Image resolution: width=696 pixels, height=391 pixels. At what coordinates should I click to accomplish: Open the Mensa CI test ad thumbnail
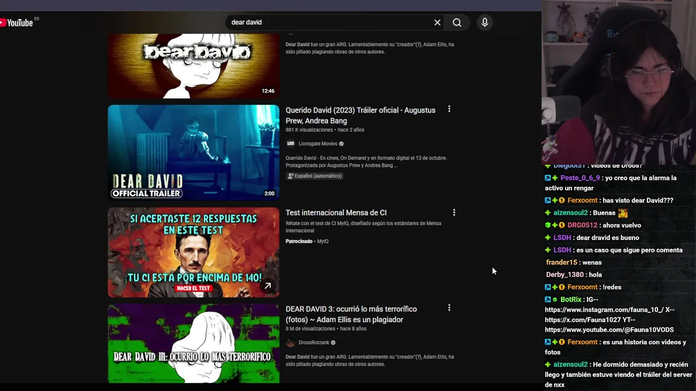(194, 253)
